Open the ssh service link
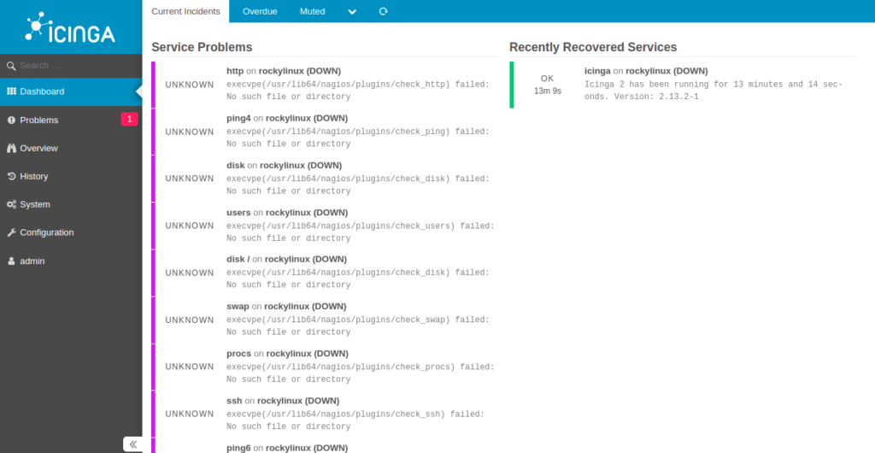This screenshot has height=453, width=875. [x=234, y=401]
